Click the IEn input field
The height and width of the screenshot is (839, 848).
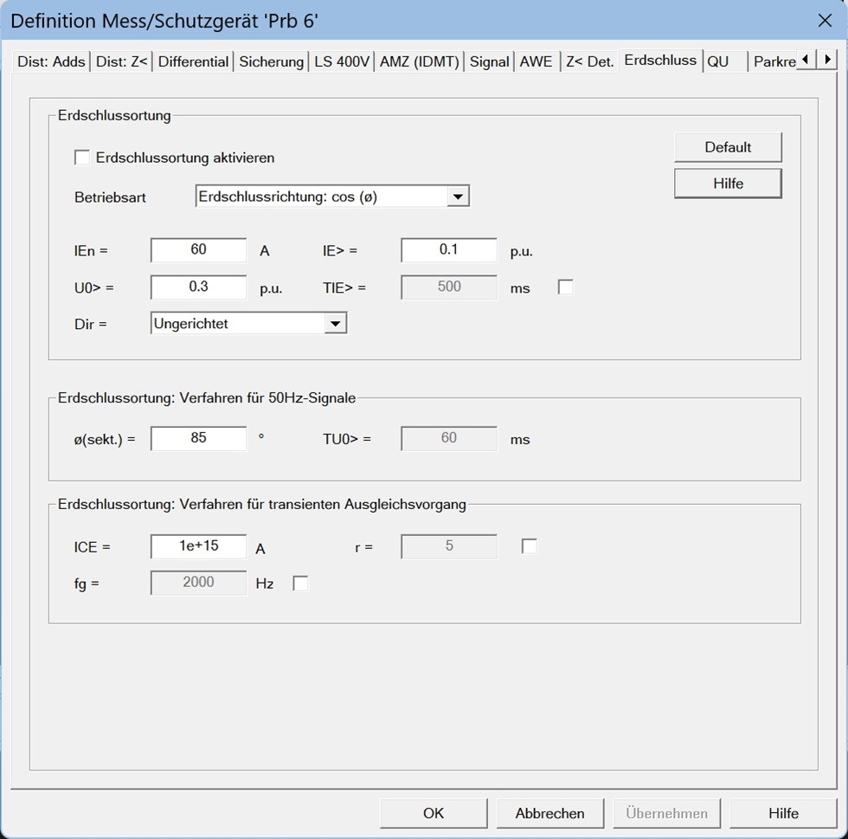198,250
